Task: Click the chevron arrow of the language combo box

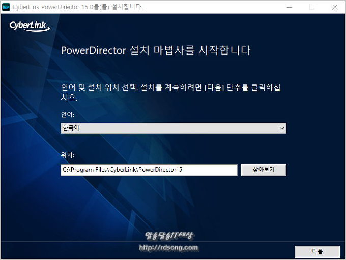Action: coord(281,128)
